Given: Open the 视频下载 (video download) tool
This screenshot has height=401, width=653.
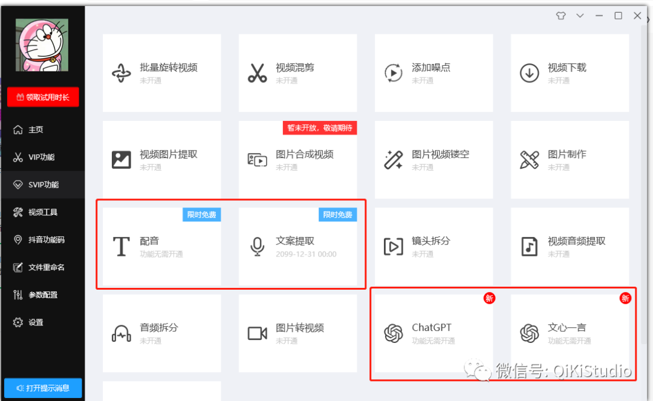Looking at the screenshot, I should click(570, 73).
